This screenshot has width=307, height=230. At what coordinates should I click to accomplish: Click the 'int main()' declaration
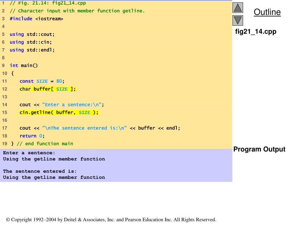[24, 66]
